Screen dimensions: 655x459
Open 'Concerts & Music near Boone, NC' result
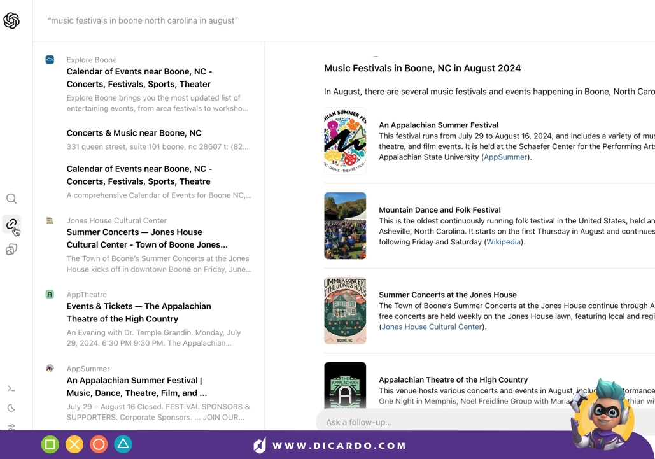pos(134,133)
